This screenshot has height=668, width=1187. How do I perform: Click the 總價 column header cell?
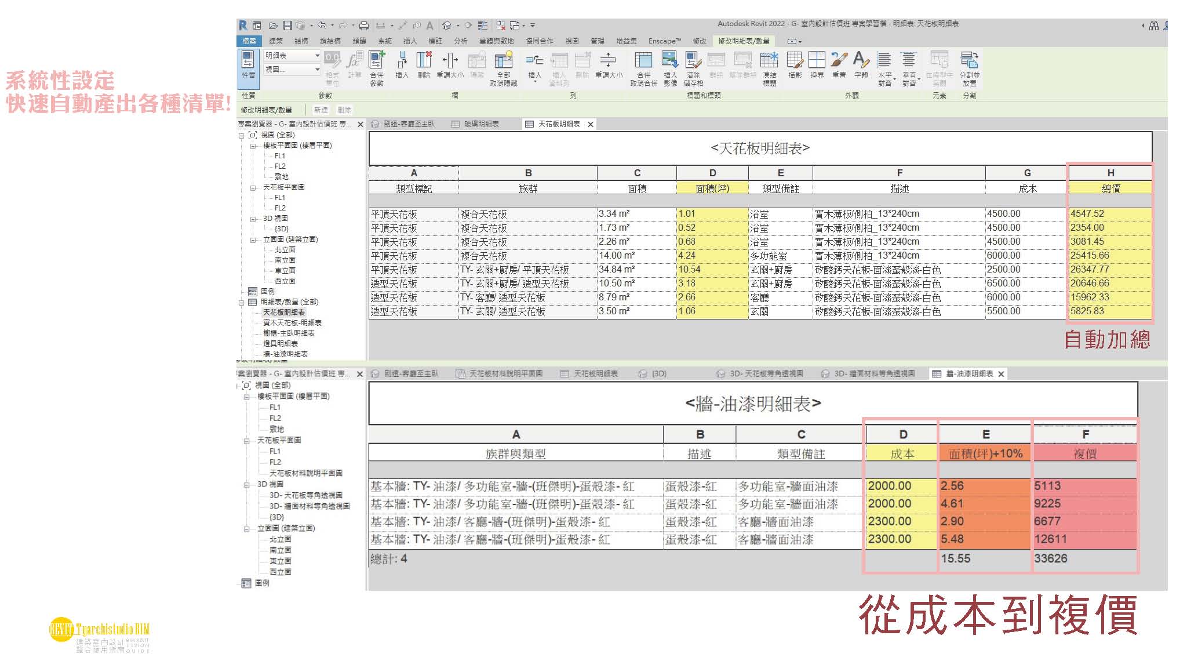[x=1110, y=188]
